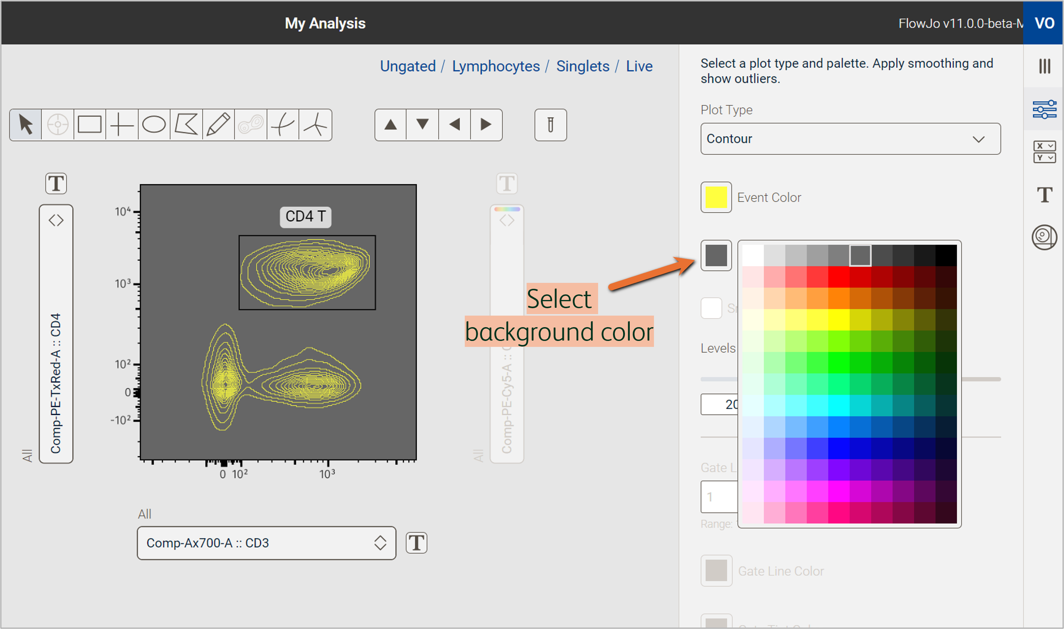Open the columns panel icon in sidebar
The width and height of the screenshot is (1064, 629).
click(1045, 66)
